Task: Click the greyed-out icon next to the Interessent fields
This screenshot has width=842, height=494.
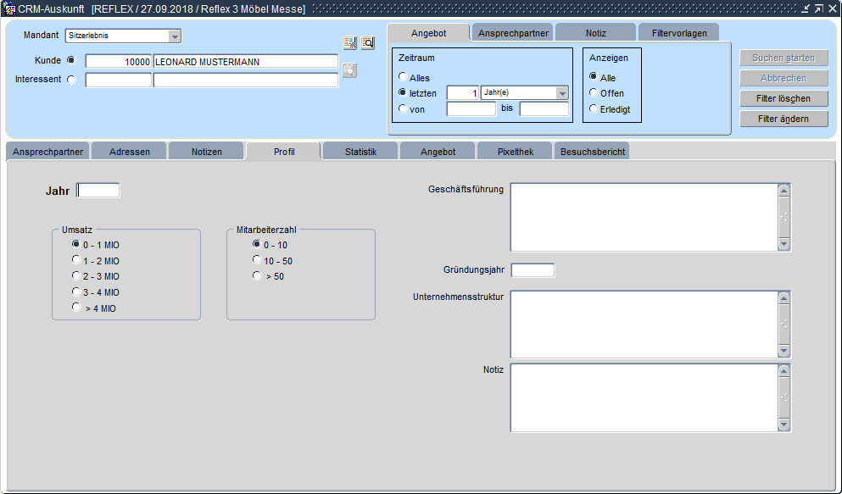Action: point(349,70)
